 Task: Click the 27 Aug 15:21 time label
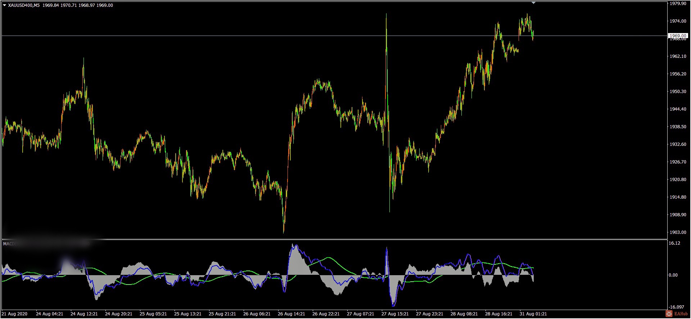(x=395, y=314)
